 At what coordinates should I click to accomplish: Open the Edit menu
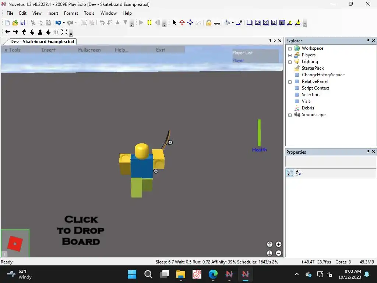click(23, 13)
